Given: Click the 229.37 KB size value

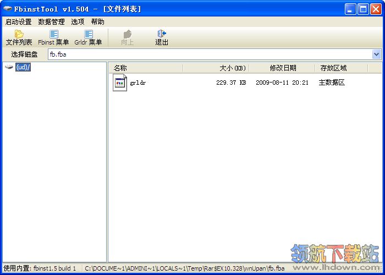Looking at the screenshot, I should tap(231, 82).
